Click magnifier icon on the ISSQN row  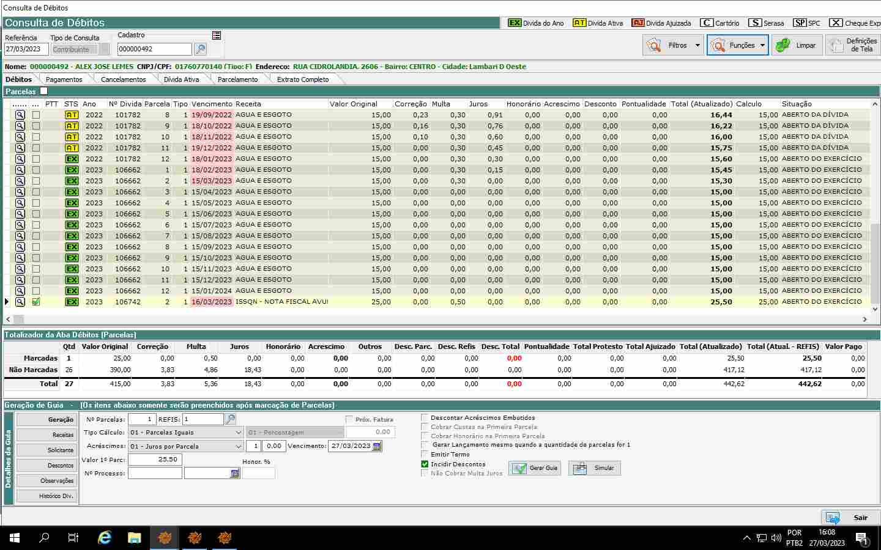(x=20, y=302)
